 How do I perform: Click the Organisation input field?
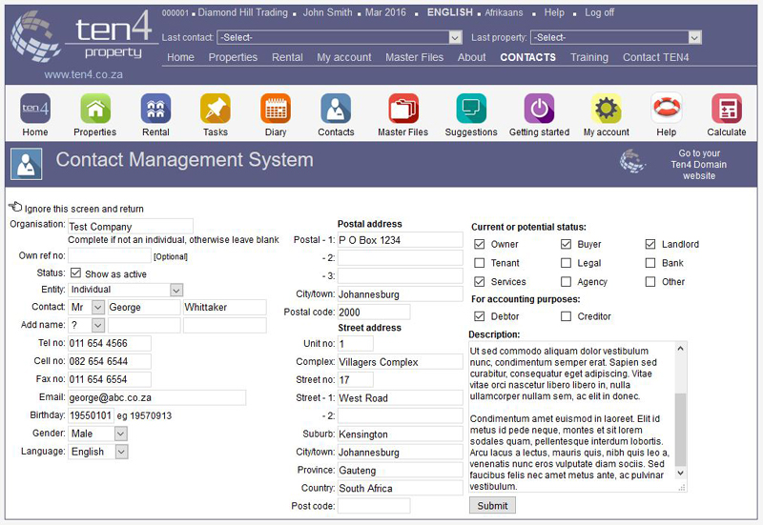tap(131, 227)
